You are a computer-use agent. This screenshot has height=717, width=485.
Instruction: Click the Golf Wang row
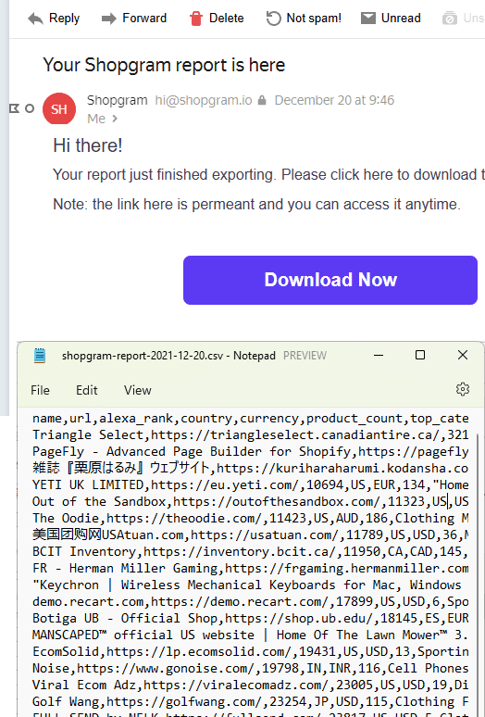pos(250,702)
